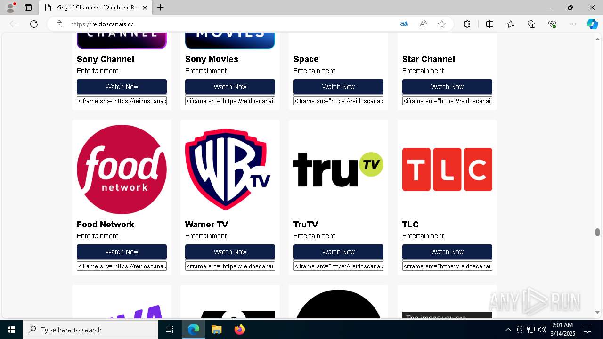The width and height of the screenshot is (603, 339).
Task: Open the Windows Start menu
Action: coord(11,330)
